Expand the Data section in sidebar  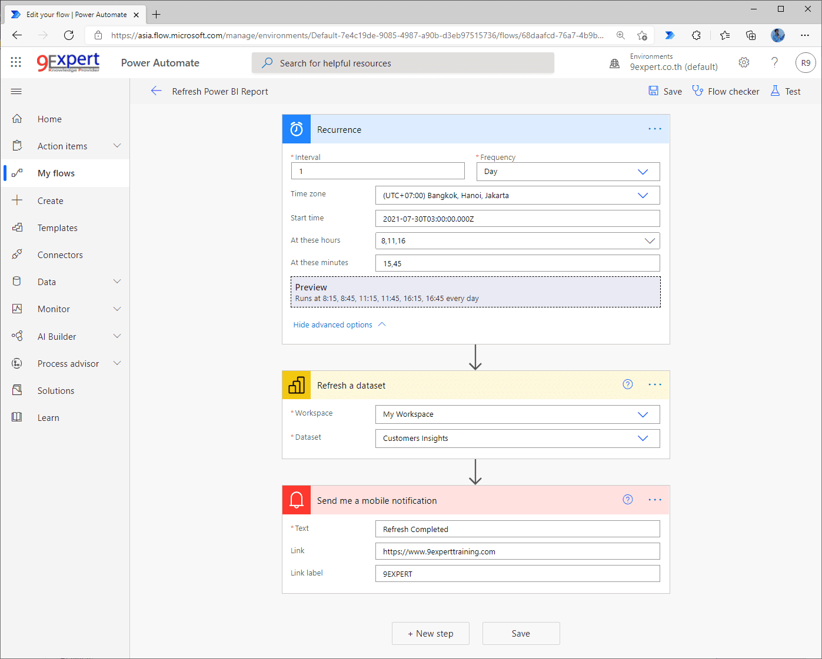pyautogui.click(x=117, y=282)
